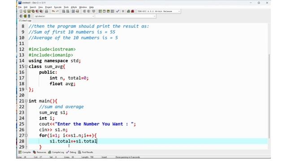The image size is (287, 161).
Task: Click line number 11 in gutter
Action: [x=22, y=43]
